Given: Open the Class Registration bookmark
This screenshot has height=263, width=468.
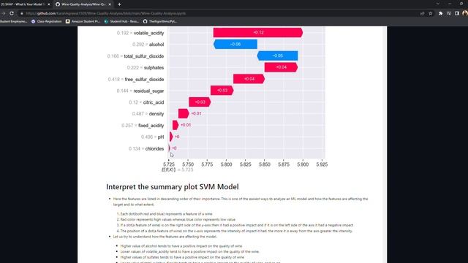Looking at the screenshot, I should tap(47, 21).
